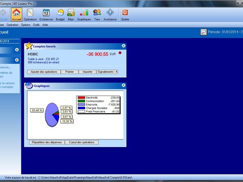
Task: Click the sidebar link ending in 'rences...'
Action: [x=6, y=67]
